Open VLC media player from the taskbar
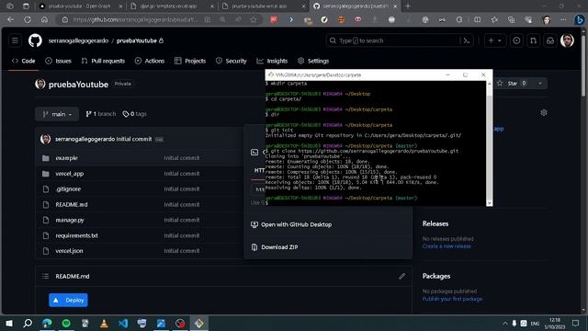This screenshot has width=588, height=331. [x=104, y=323]
